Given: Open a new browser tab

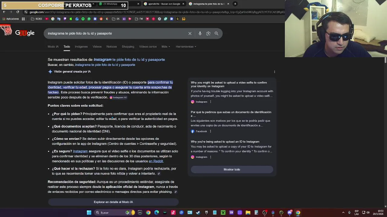Looking at the screenshot, I should point(235,4).
